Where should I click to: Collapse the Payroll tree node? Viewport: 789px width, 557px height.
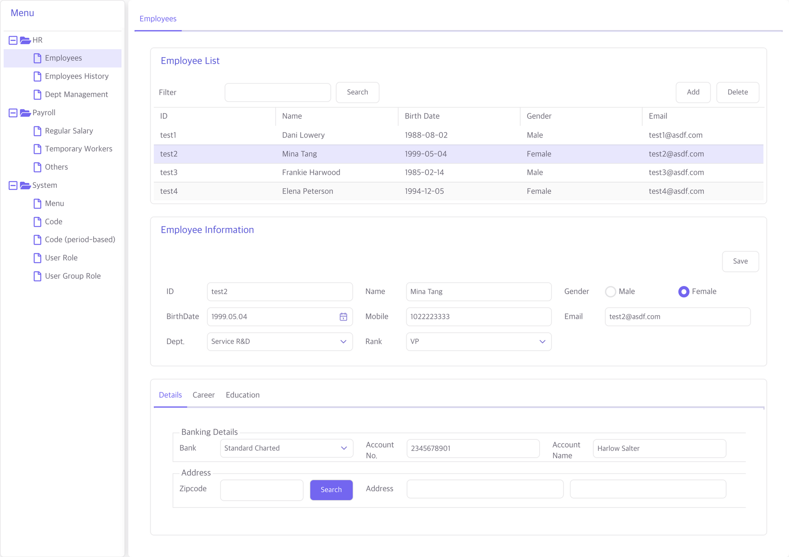coord(13,113)
